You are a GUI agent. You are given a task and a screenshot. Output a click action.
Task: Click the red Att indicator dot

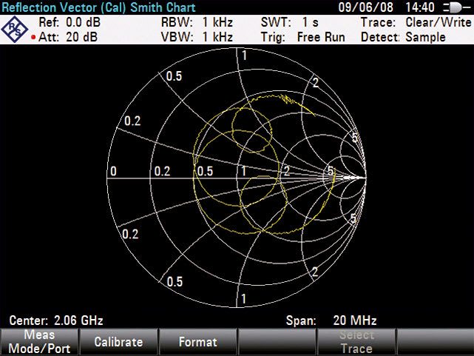[x=33, y=38]
